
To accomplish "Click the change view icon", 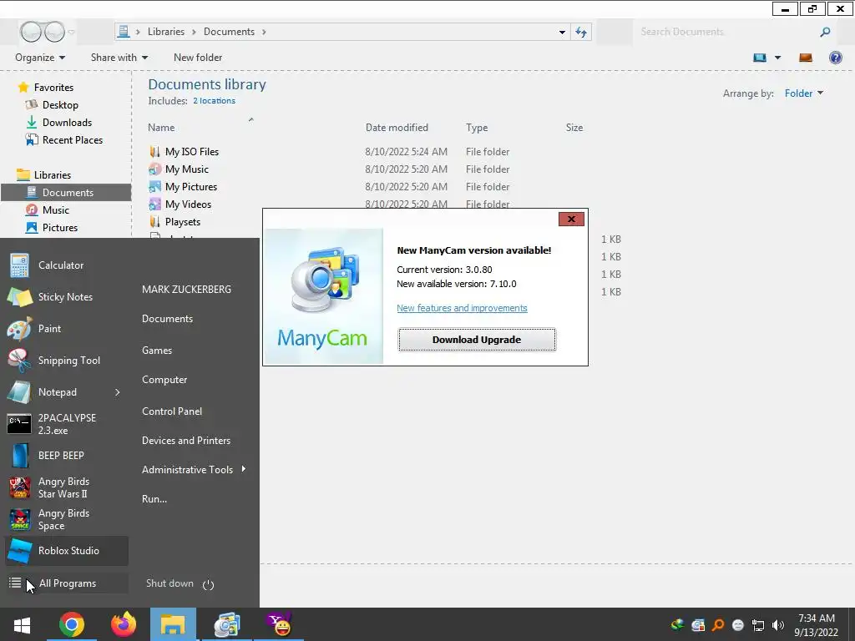I will [760, 58].
